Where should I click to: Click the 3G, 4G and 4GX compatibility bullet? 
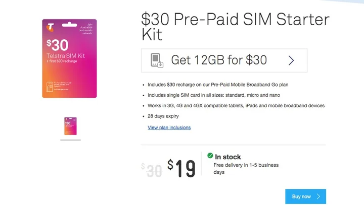click(236, 106)
